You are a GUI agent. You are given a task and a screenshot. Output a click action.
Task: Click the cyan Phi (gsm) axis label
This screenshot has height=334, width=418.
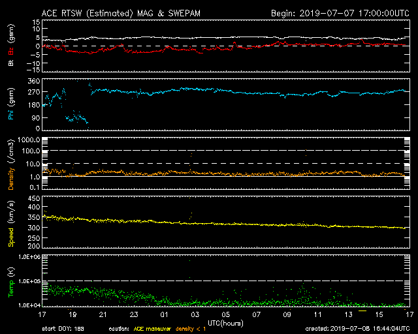(11, 104)
